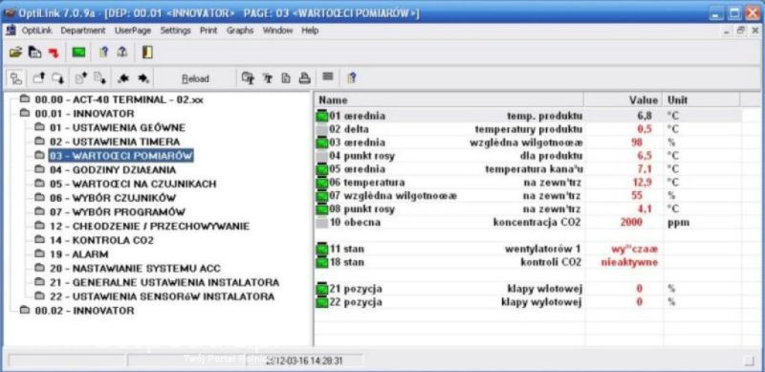Click value 2000 in koncentracja CO2 row

(631, 223)
